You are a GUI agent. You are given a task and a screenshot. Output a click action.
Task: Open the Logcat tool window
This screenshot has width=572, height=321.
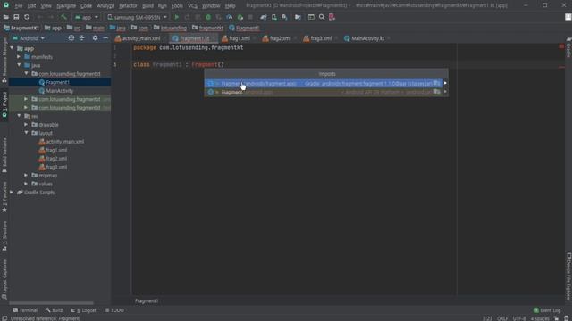[83, 310]
